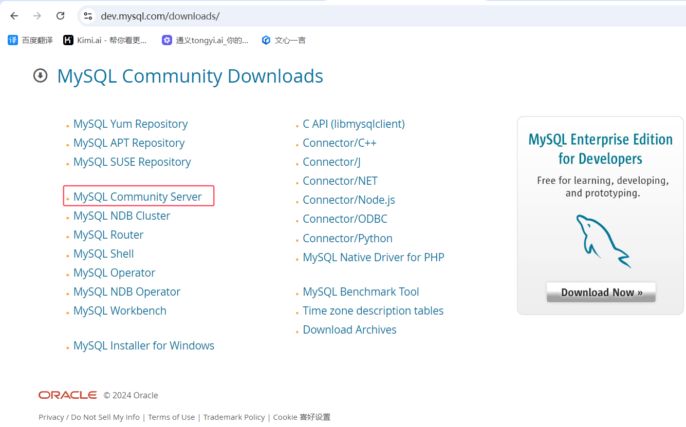This screenshot has height=427, width=686.
Task: Click MySQL Enterprise Edition for Developers banner title
Action: [x=601, y=149]
